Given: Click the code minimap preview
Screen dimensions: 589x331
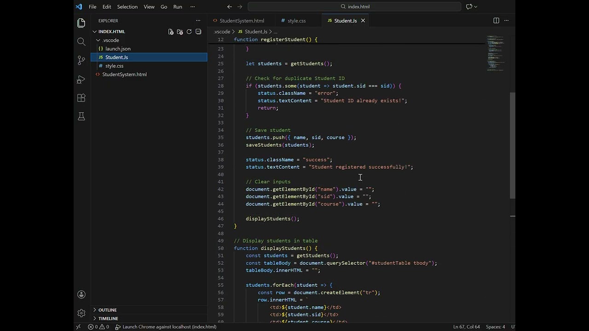Looking at the screenshot, I should click(x=496, y=53).
